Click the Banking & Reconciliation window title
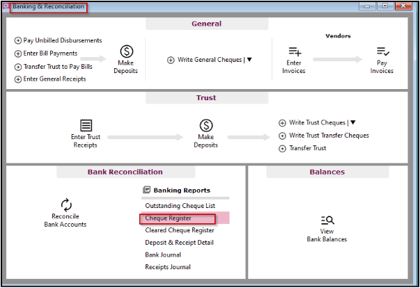 [x=49, y=6]
